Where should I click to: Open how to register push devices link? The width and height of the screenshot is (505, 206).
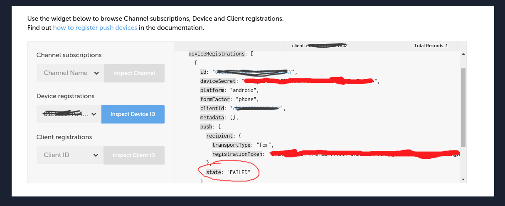tap(95, 28)
